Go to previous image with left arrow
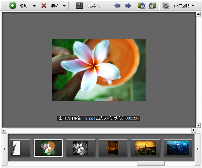Viewport: 202px width, 168px height. pos(117,6)
